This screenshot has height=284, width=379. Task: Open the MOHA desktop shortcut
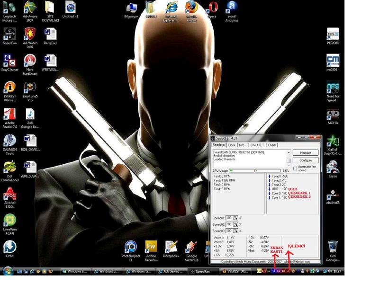(333, 116)
